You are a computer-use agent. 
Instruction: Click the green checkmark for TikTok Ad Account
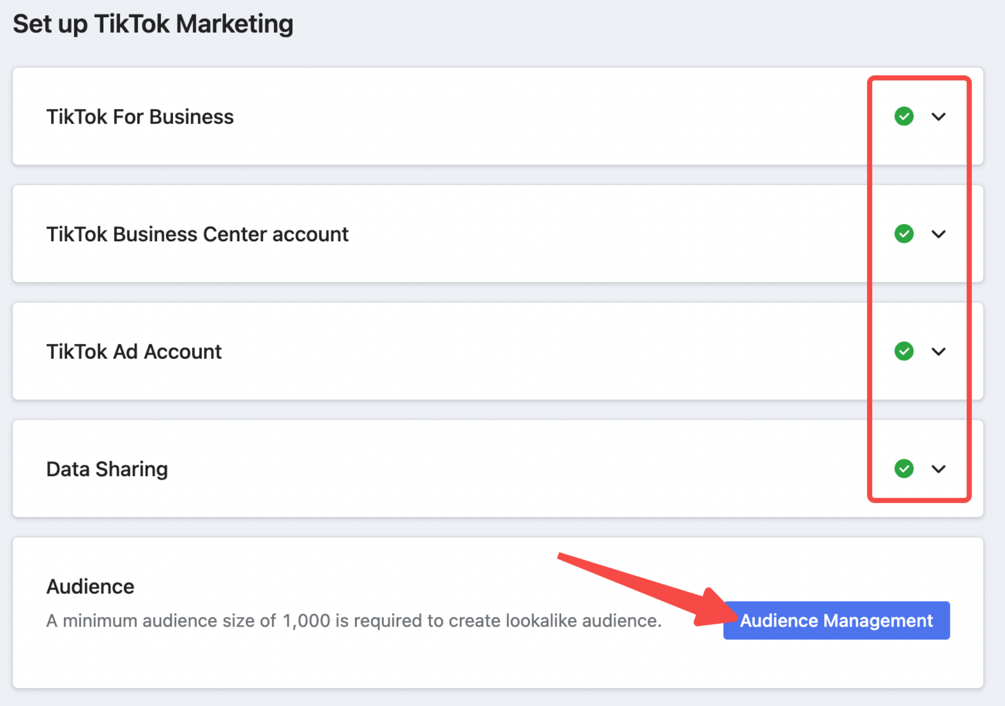click(903, 351)
